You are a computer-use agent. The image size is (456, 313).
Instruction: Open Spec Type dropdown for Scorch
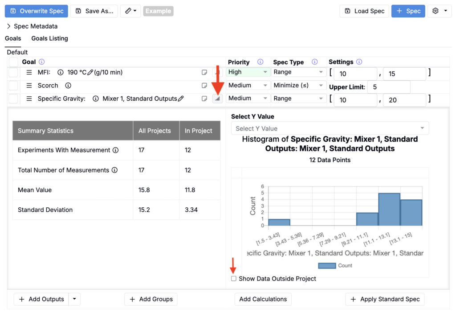298,86
